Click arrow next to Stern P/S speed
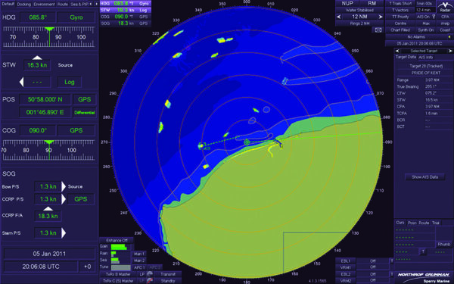 pos(64,233)
